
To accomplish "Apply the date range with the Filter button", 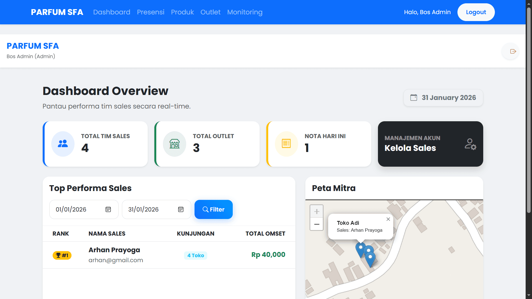I will (213, 210).
